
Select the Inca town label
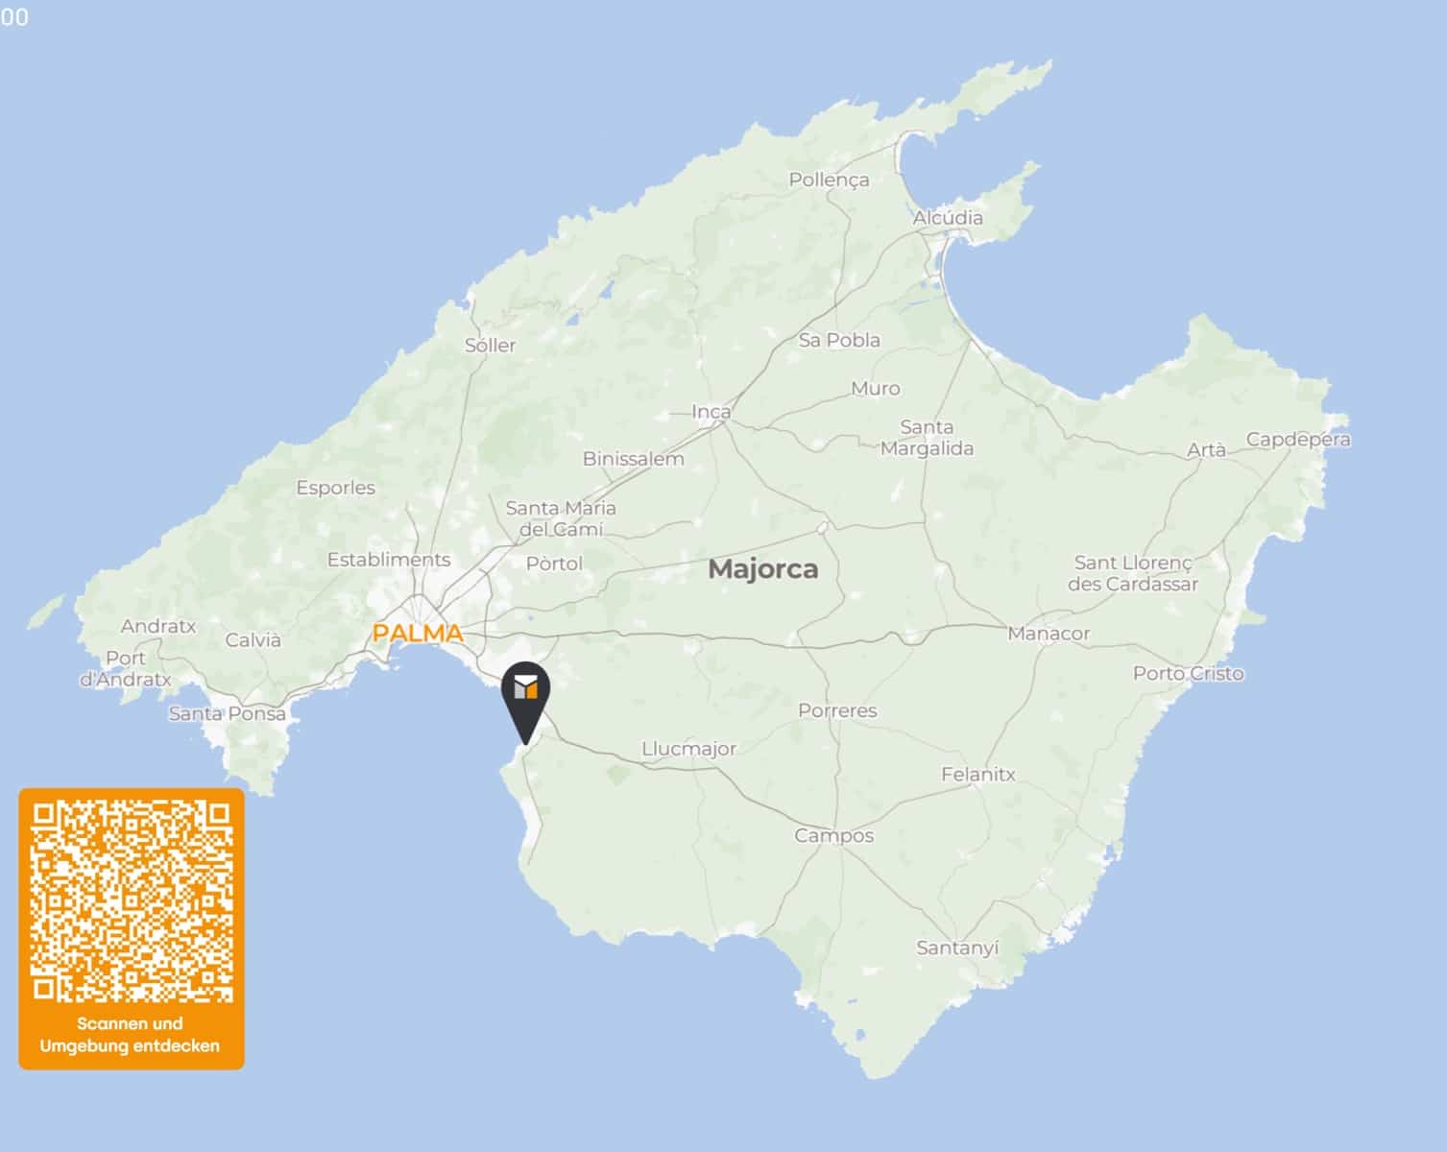tap(711, 412)
